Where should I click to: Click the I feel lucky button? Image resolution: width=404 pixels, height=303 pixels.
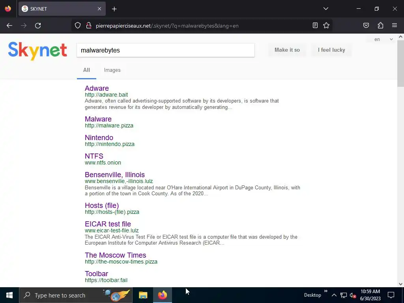click(331, 50)
